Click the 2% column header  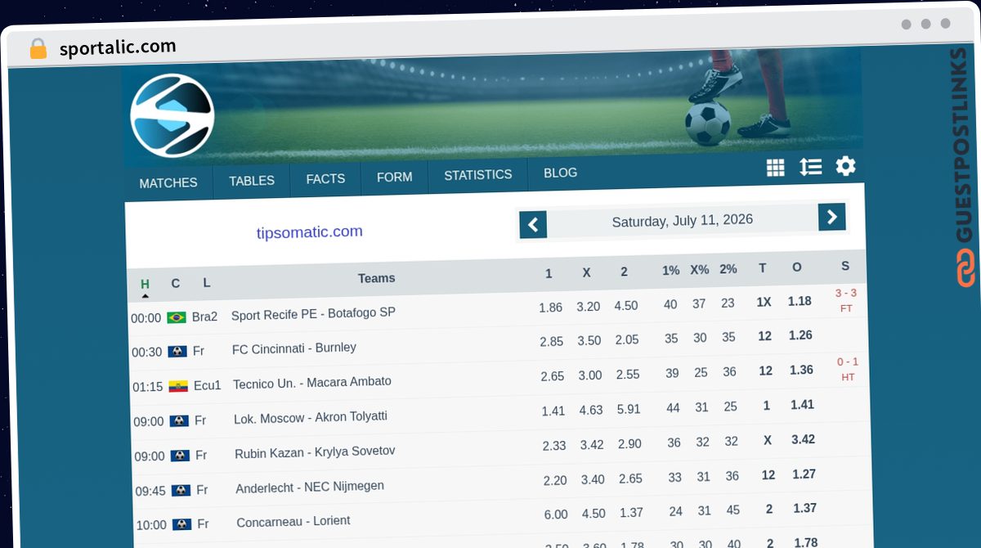pyautogui.click(x=728, y=268)
